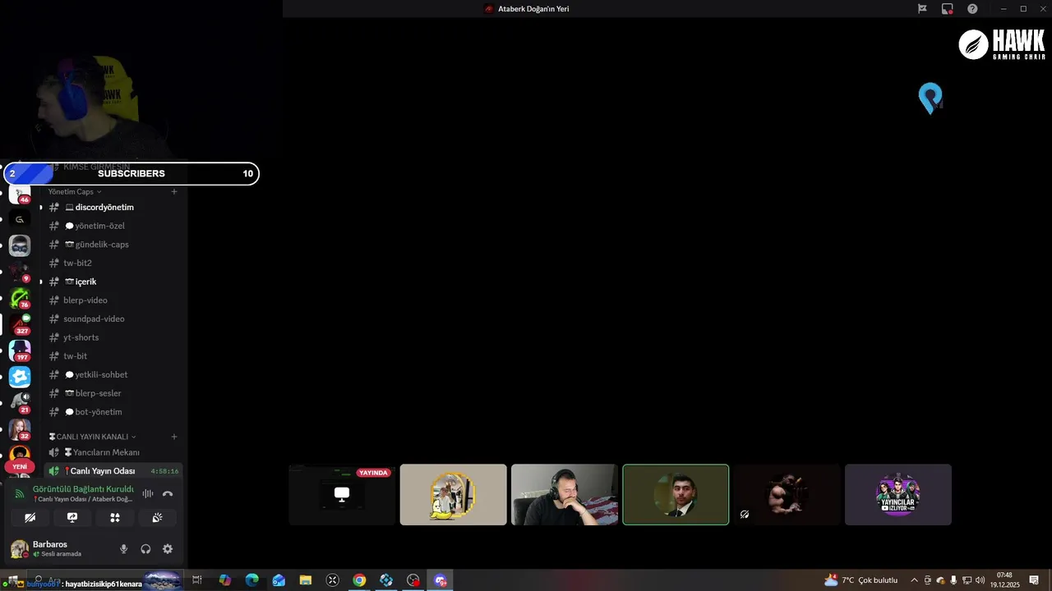The height and width of the screenshot is (591, 1052).
Task: Open the soundpad-video channel
Action: [113, 318]
